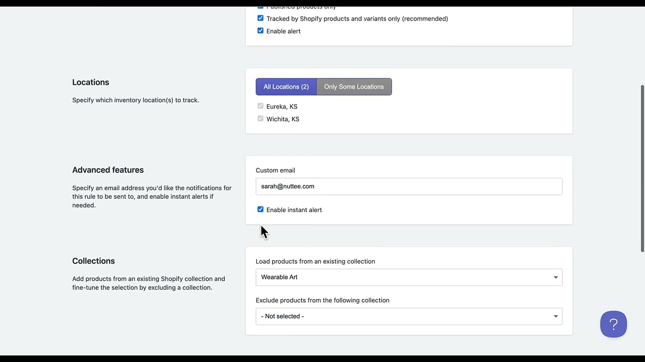Open the Exclude products collection dropdown
Image resolution: width=645 pixels, height=362 pixels.
pos(409,316)
